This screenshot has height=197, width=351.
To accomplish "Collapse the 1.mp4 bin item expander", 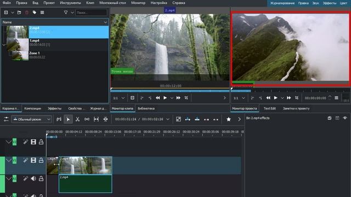I will (x=4, y=45).
